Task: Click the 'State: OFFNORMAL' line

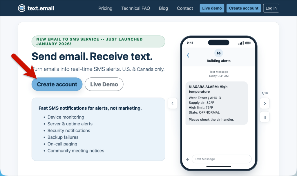Action: pos(204,113)
